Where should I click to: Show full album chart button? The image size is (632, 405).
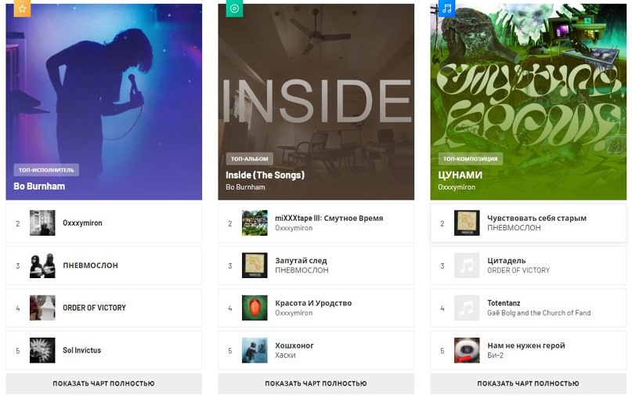(x=316, y=383)
